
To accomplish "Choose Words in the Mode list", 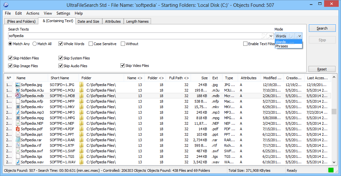I will coord(288,42).
